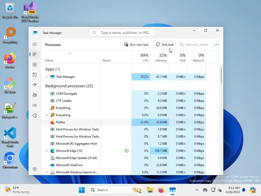Screen dimensions: 261x196
Task: Open the Visual Studio 2022 Preview shortcut
Action: click(x=30, y=12)
